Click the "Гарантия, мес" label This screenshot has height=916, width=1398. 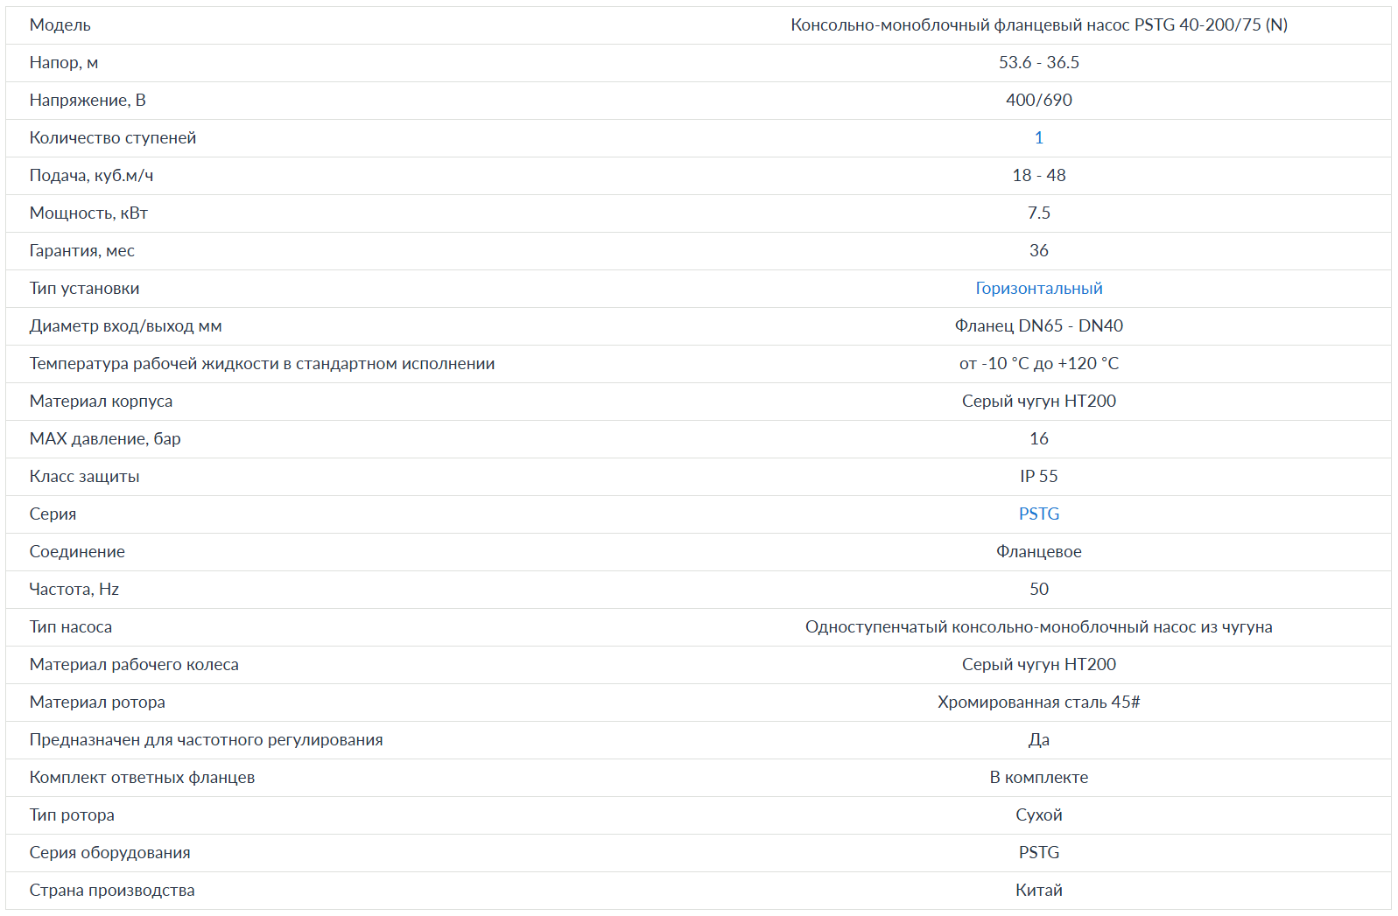(81, 251)
